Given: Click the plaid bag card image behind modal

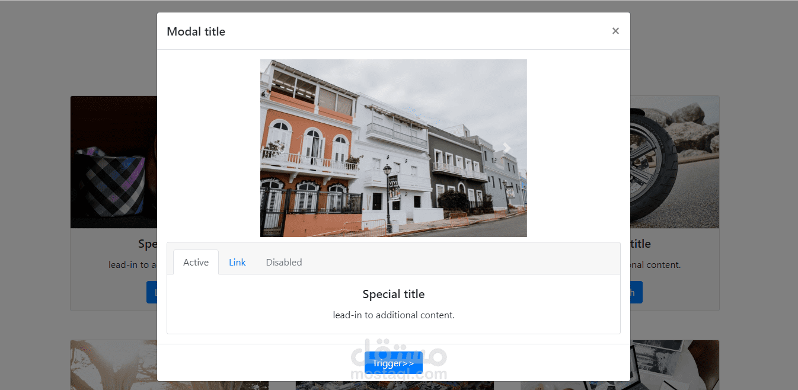Looking at the screenshot, I should pyautogui.click(x=113, y=162).
